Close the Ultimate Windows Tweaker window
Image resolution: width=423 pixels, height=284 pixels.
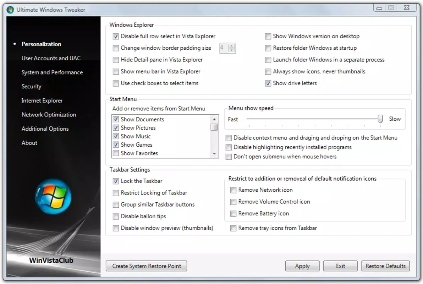coord(407,8)
